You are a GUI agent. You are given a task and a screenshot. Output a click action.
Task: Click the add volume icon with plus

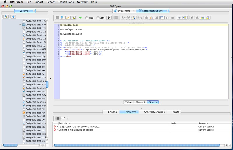[x=6, y=17]
